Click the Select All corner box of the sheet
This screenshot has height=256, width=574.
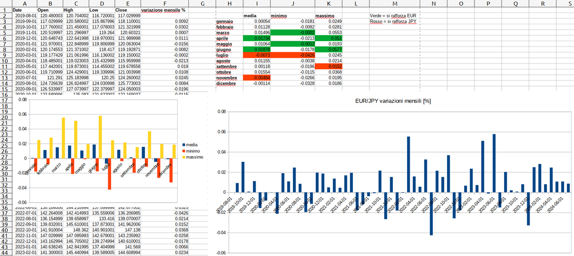(5, 3)
